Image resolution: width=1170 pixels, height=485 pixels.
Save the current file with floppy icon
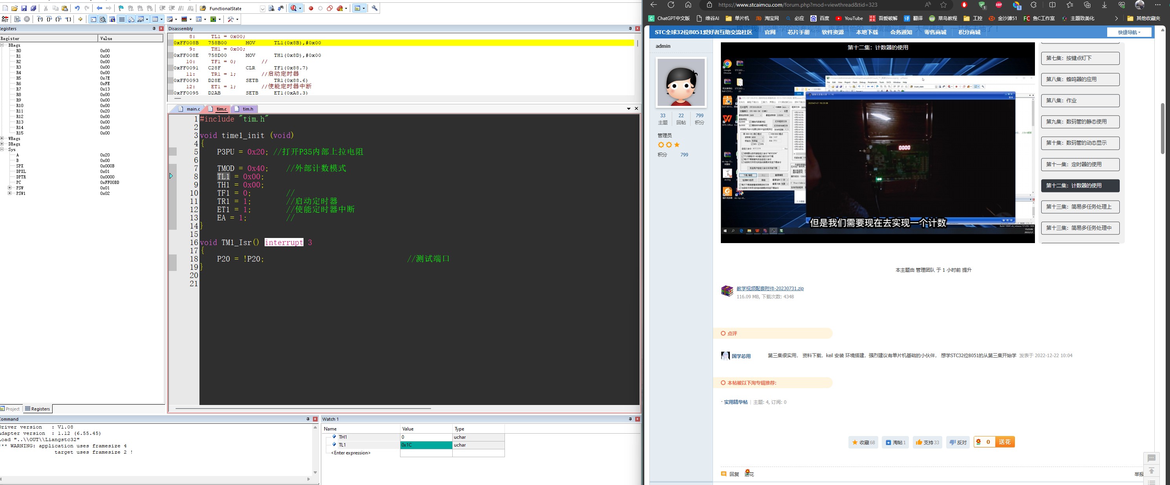(24, 8)
